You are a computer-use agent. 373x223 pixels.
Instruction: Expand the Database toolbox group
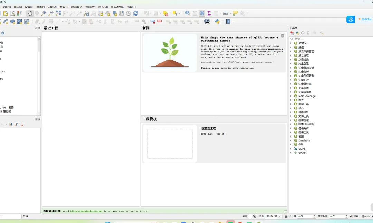coord(291,141)
